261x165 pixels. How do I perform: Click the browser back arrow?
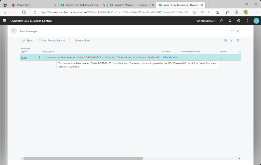[x=6, y=12]
